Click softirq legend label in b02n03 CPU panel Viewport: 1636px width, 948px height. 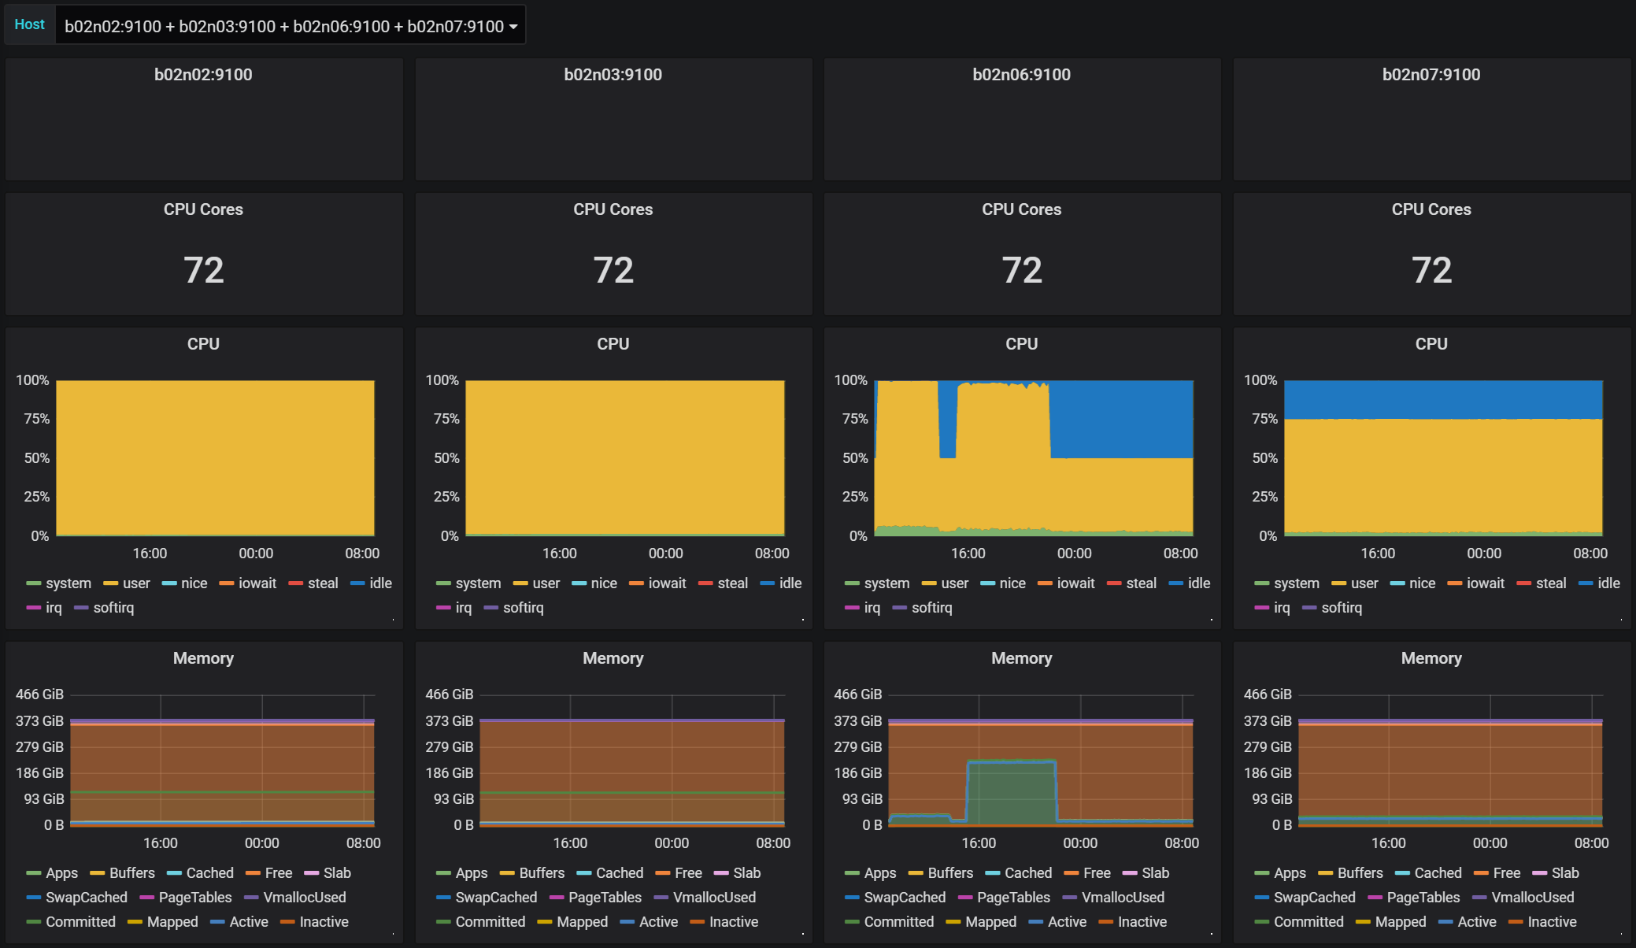tap(523, 608)
